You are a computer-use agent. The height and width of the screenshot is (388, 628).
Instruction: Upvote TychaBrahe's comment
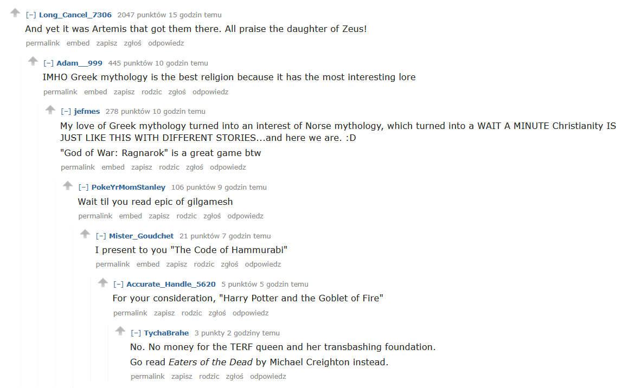[x=120, y=331]
